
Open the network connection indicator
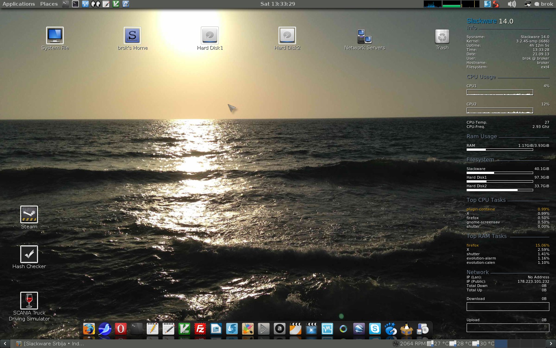click(x=528, y=4)
